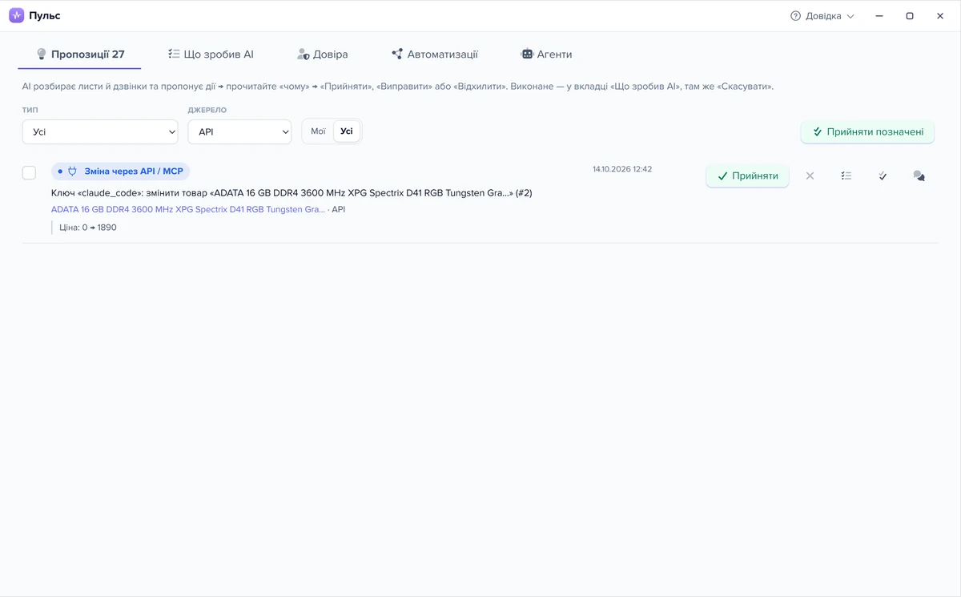Switch the filter toggle to Мої
Screen dimensions: 961x597
(x=318, y=131)
